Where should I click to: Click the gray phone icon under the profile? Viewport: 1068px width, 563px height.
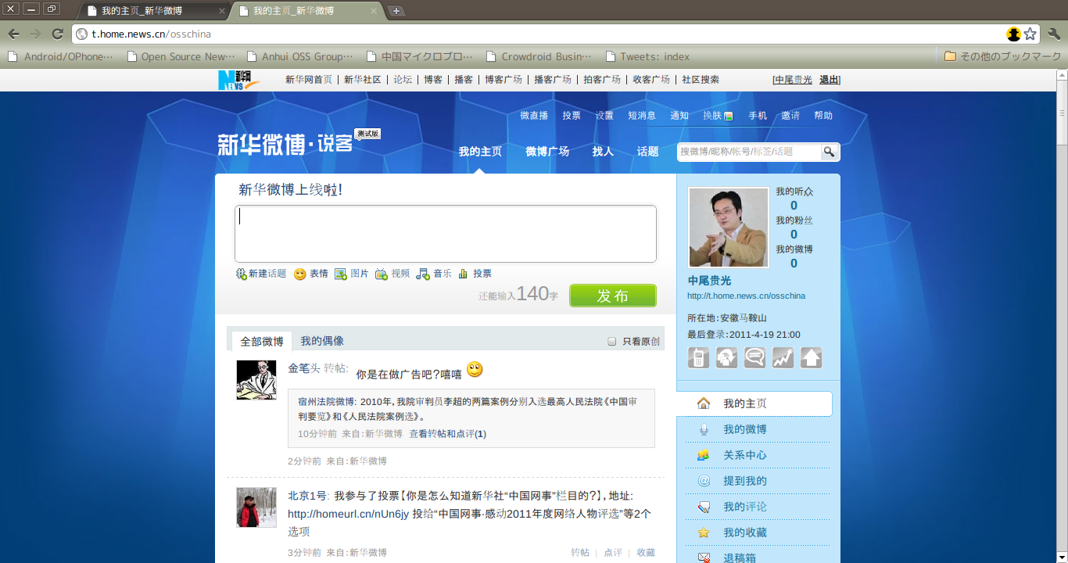698,357
